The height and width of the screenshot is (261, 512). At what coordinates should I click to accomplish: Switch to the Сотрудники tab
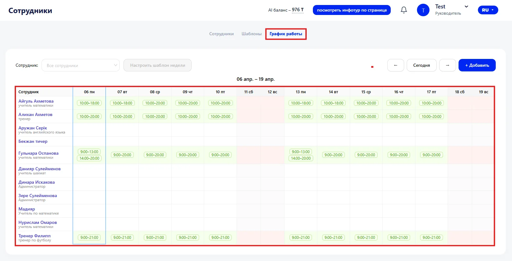[x=221, y=34]
